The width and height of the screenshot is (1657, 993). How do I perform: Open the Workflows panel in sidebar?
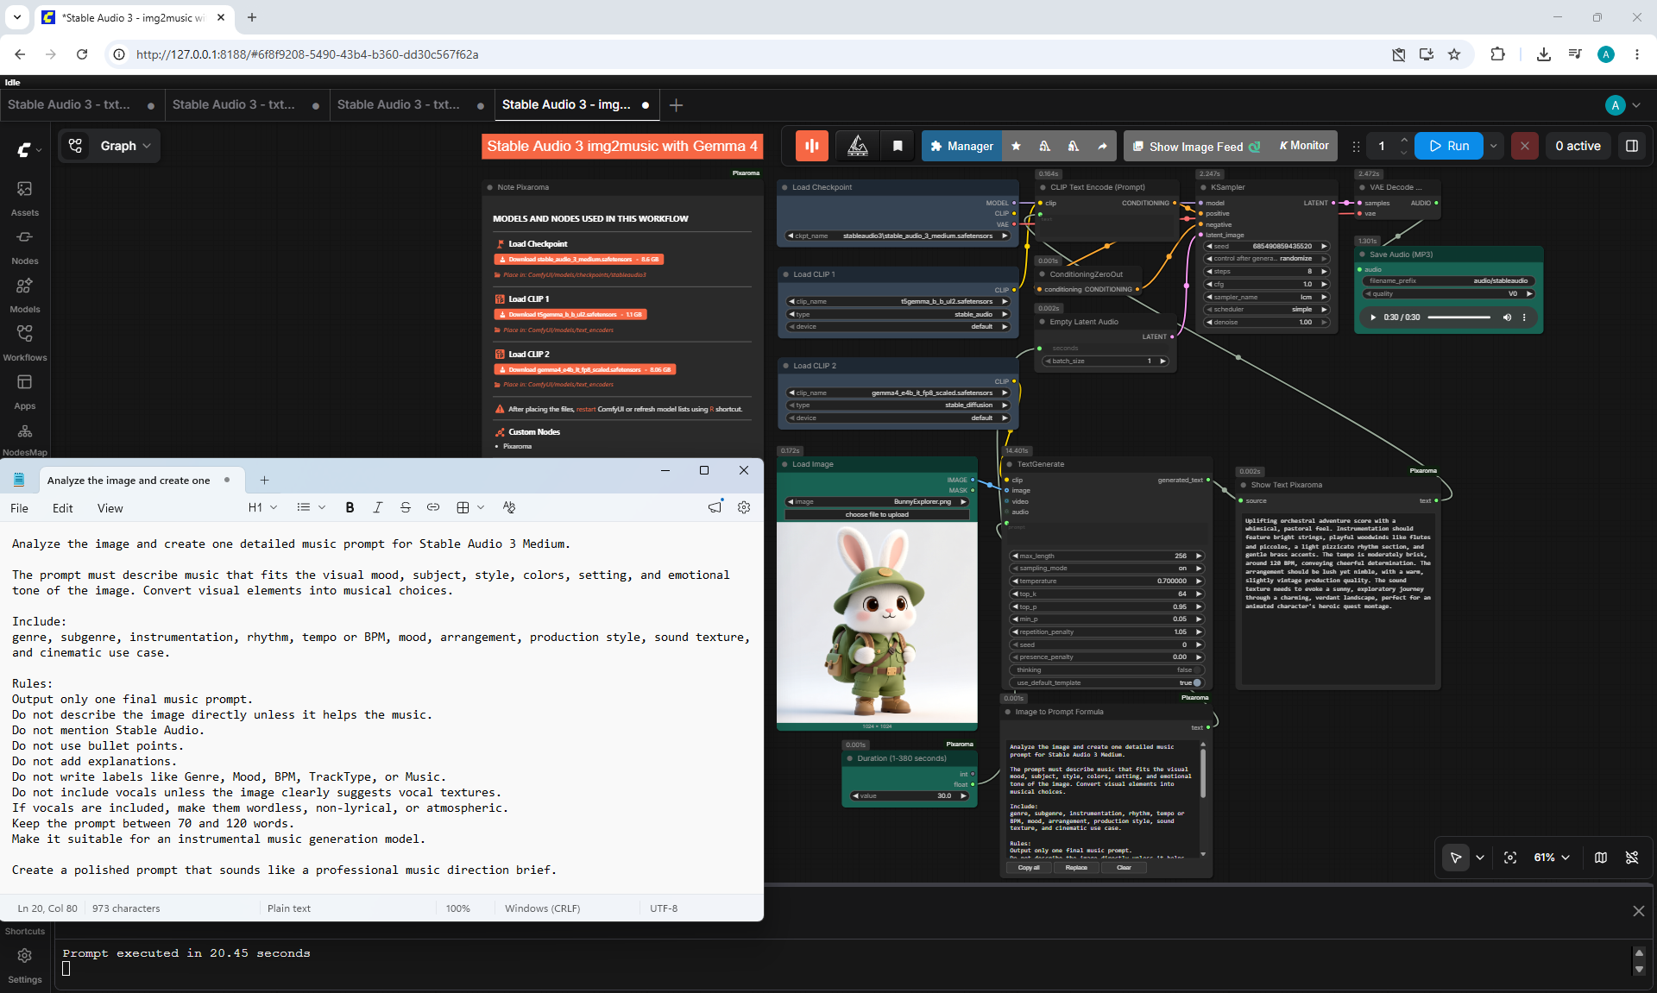(x=24, y=343)
